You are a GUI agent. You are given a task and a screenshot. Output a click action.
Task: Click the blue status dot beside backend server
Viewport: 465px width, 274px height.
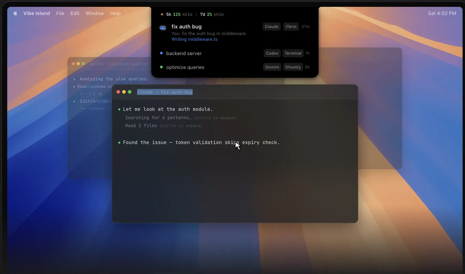pyautogui.click(x=162, y=53)
